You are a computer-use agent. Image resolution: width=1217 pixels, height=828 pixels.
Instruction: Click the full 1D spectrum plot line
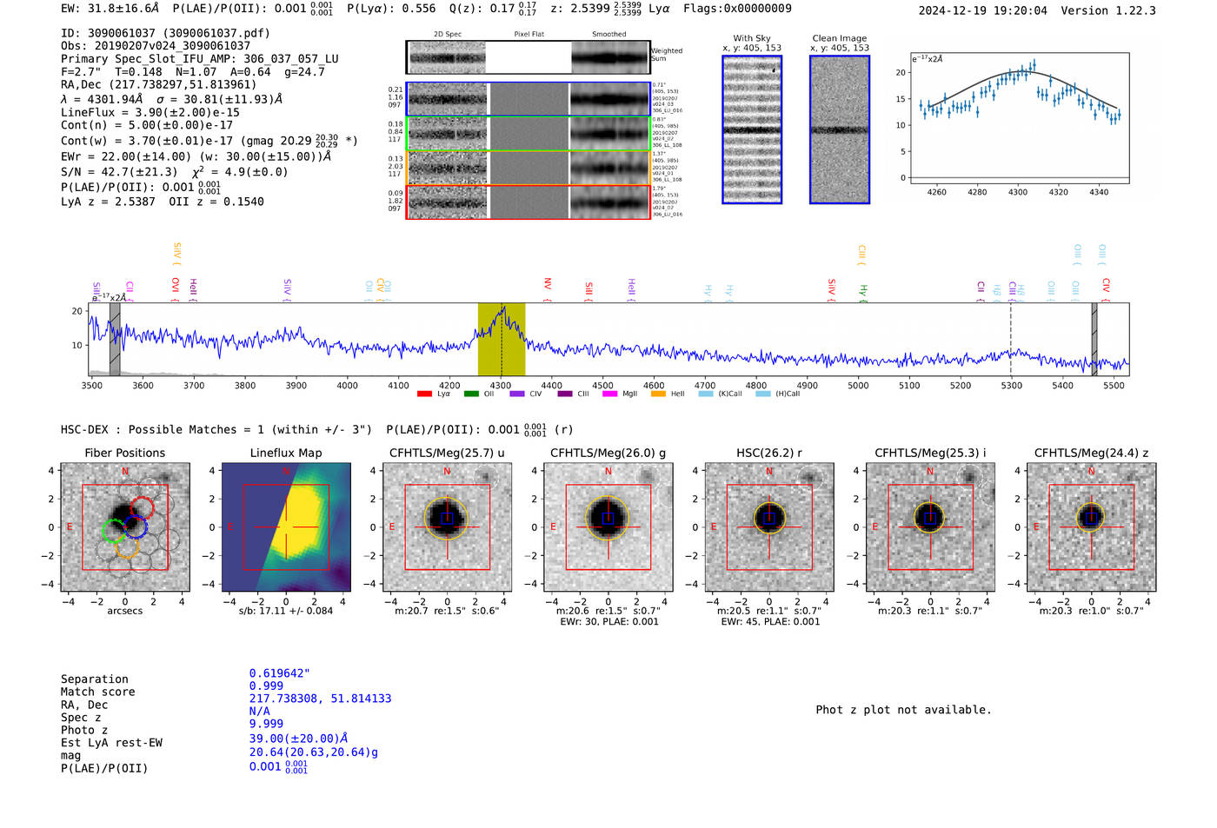click(608, 339)
